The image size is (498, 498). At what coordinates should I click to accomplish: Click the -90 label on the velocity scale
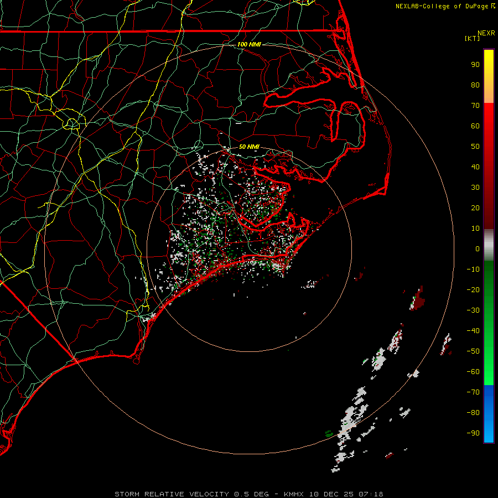coord(473,433)
